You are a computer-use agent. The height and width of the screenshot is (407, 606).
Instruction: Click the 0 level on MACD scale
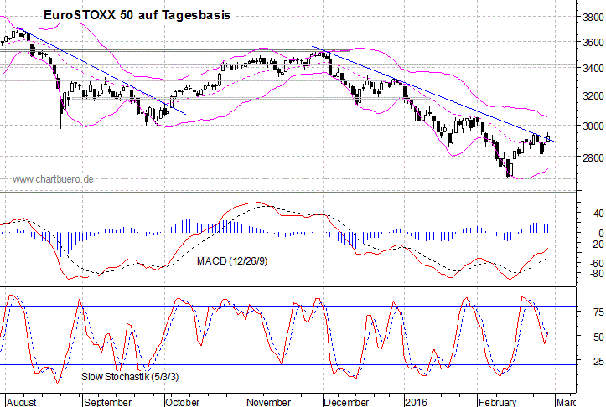[591, 233]
